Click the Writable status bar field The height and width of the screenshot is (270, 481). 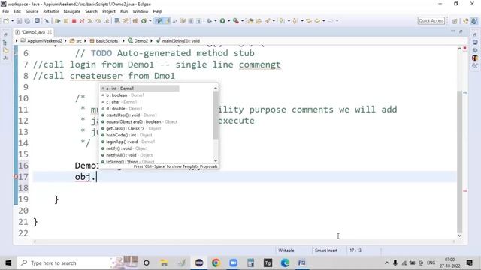point(286,250)
